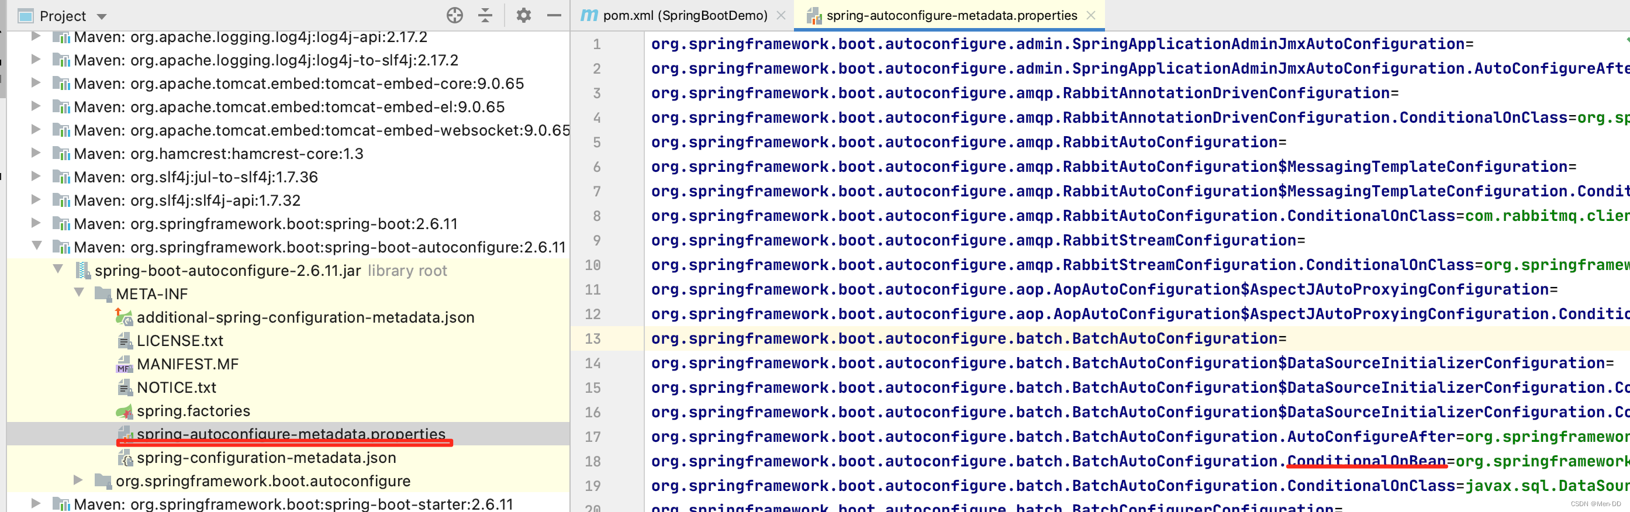Expand Maven log4j-to-slf4j:2.17.2 node
The height and width of the screenshot is (512, 1630).
(x=36, y=60)
